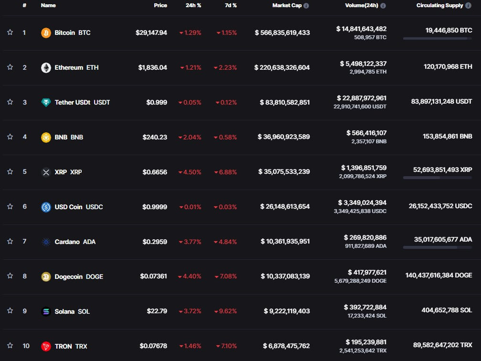Sort by 7d % column header
This screenshot has height=361, width=481.
tap(231, 6)
